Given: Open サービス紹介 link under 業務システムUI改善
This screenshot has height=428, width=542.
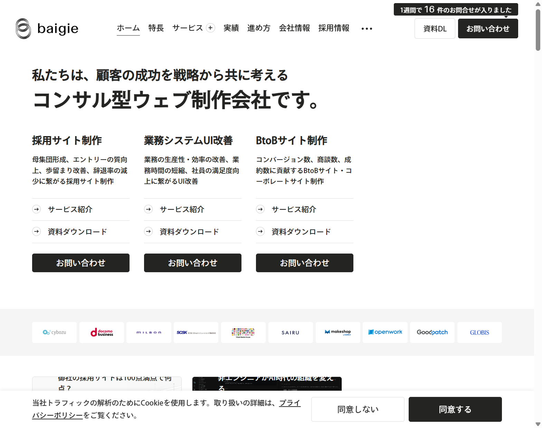Looking at the screenshot, I should [182, 209].
